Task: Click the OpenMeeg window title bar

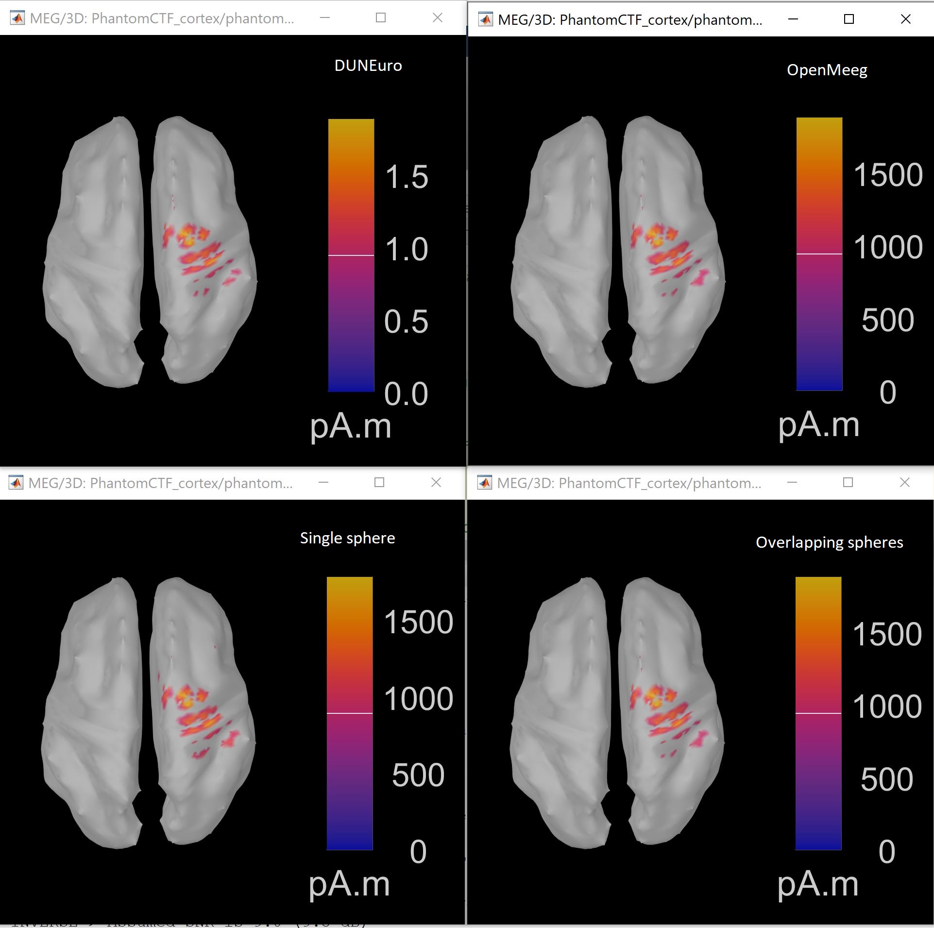Action: pos(631,19)
